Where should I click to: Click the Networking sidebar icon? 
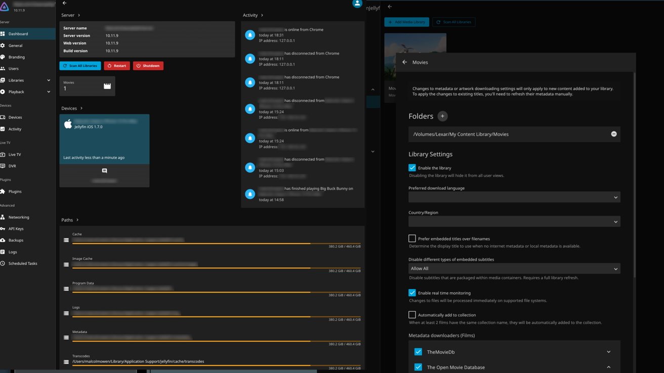(x=3, y=217)
